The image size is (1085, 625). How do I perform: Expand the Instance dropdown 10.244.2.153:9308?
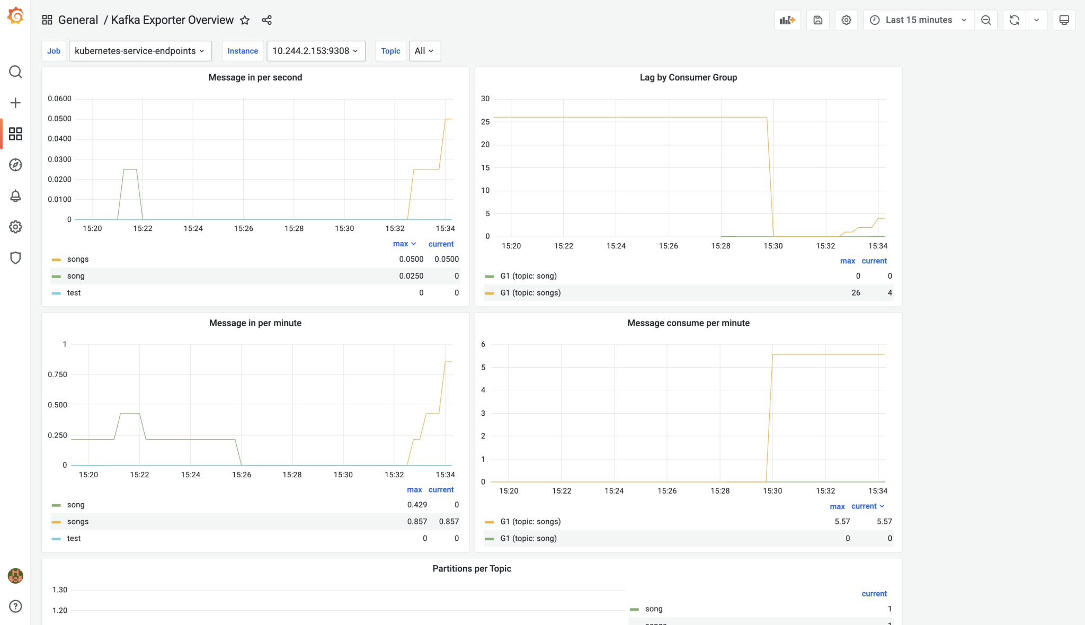316,51
